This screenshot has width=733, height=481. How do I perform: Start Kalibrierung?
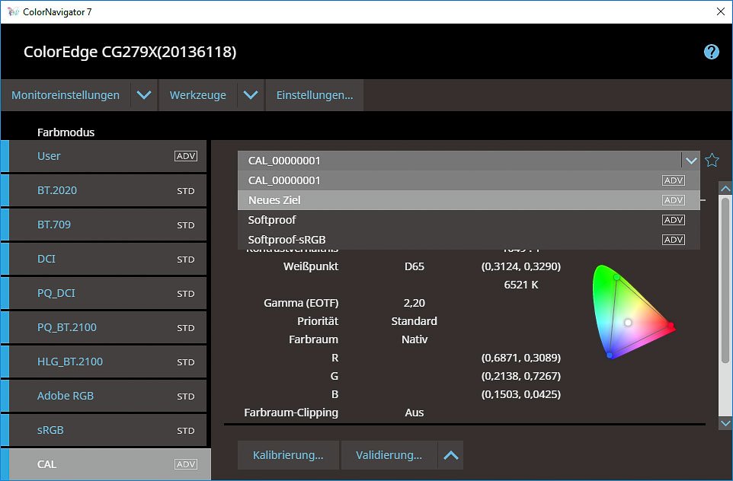pos(288,455)
